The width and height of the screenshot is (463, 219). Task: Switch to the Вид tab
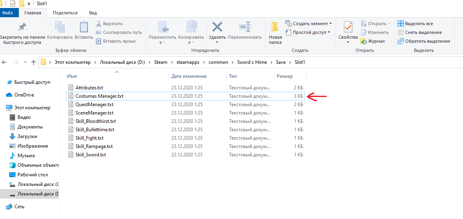[93, 13]
